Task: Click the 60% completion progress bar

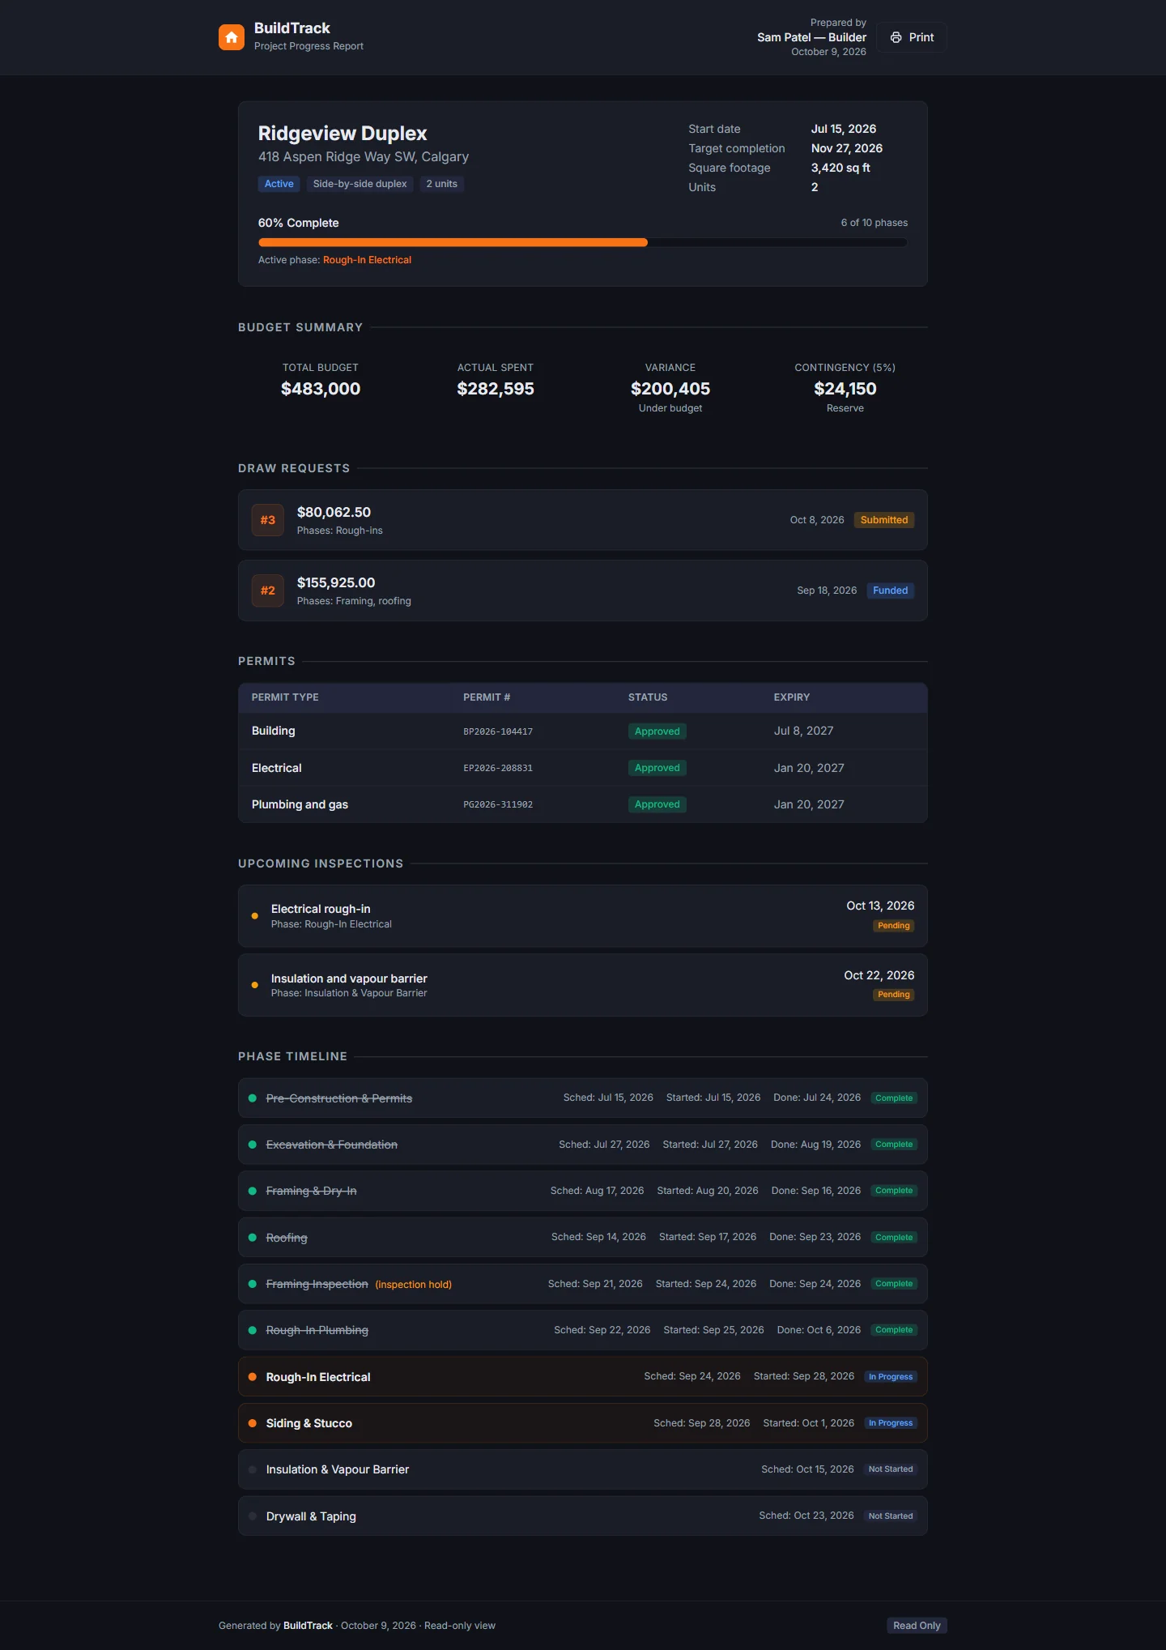Action: point(583,242)
